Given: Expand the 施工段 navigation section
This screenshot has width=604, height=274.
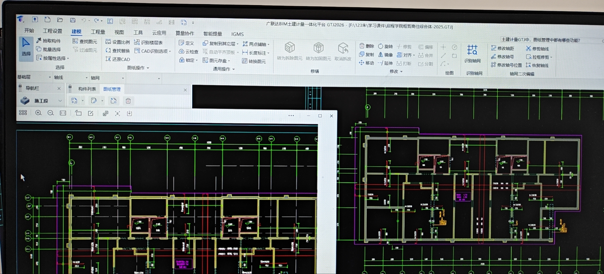Looking at the screenshot, I should click(60, 101).
